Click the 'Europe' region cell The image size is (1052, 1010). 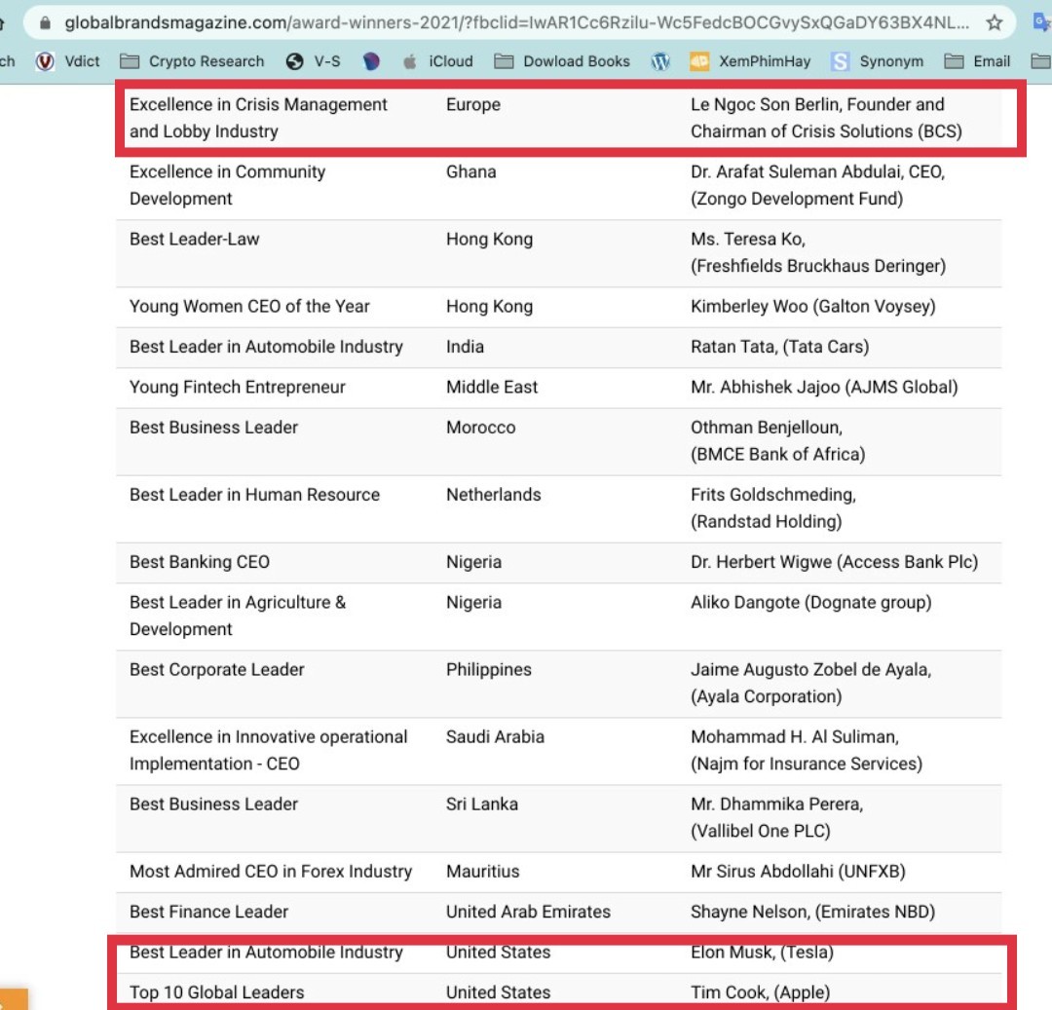tap(473, 104)
